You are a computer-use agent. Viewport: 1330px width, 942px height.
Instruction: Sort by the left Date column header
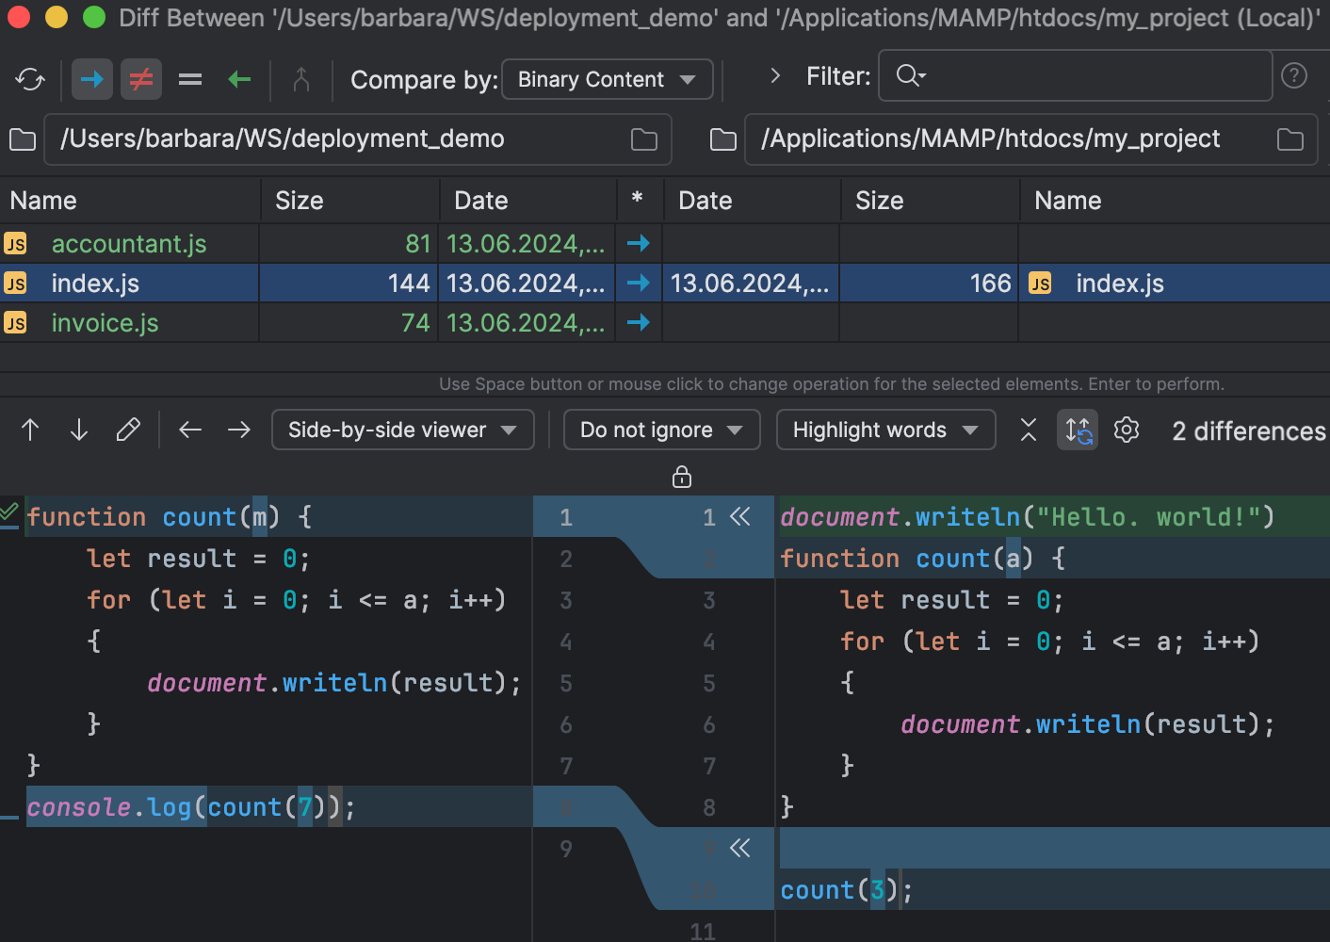528,201
